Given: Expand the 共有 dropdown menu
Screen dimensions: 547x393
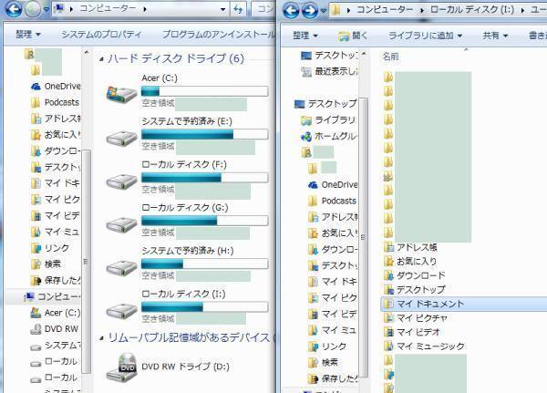Looking at the screenshot, I should click(496, 36).
